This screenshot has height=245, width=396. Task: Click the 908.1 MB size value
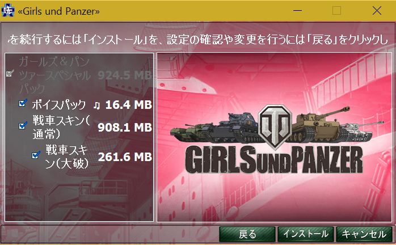tap(125, 127)
